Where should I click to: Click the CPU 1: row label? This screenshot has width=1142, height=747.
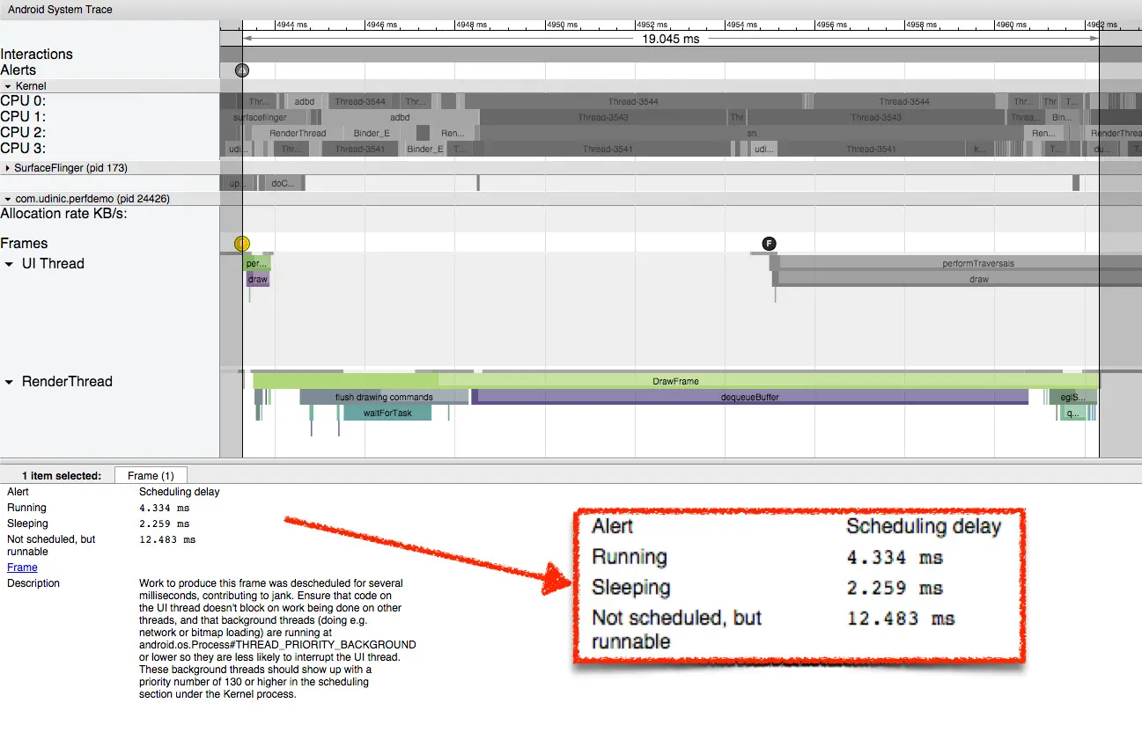point(23,117)
